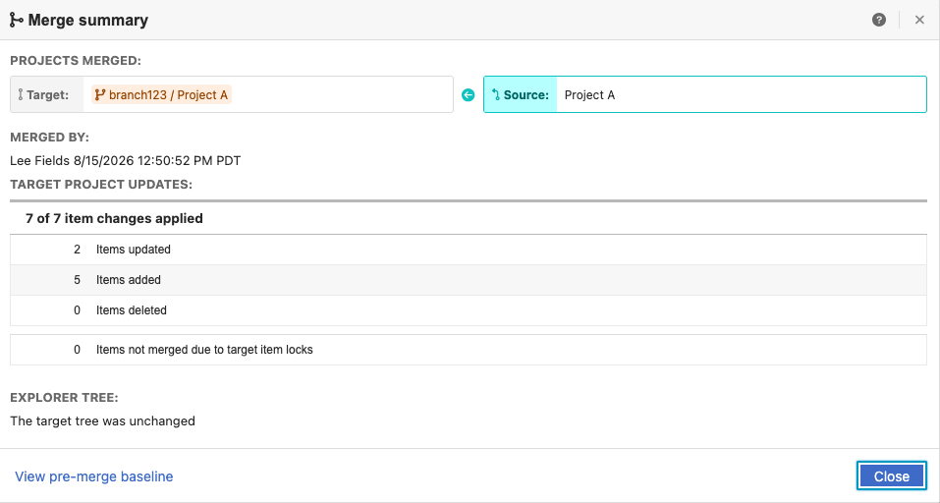Select the Items added row
940x503 pixels.
point(469,280)
